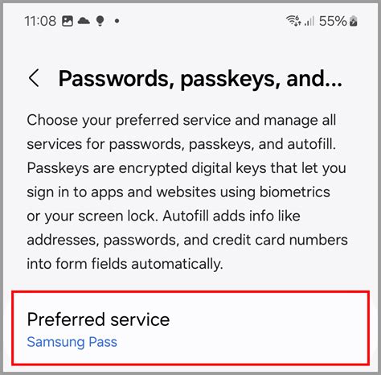This screenshot has height=375, width=381.
Task: Tap the Wi-Fi status icon
Action: [293, 21]
